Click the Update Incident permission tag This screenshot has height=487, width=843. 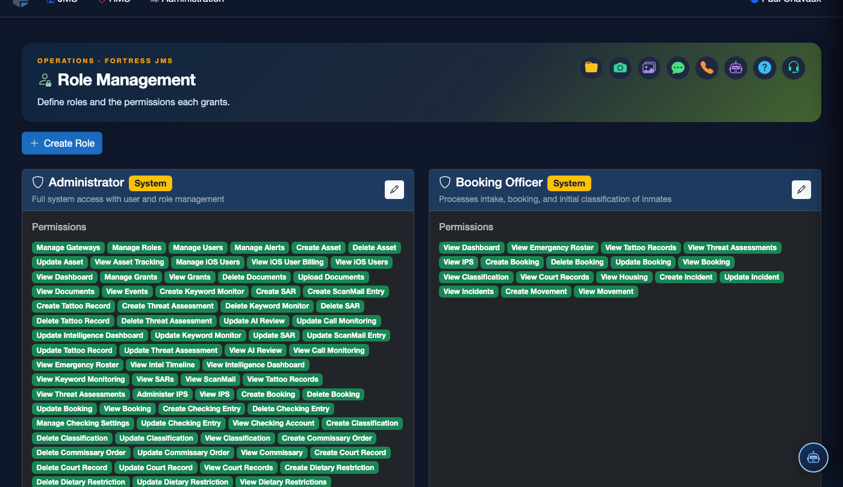[x=751, y=277]
